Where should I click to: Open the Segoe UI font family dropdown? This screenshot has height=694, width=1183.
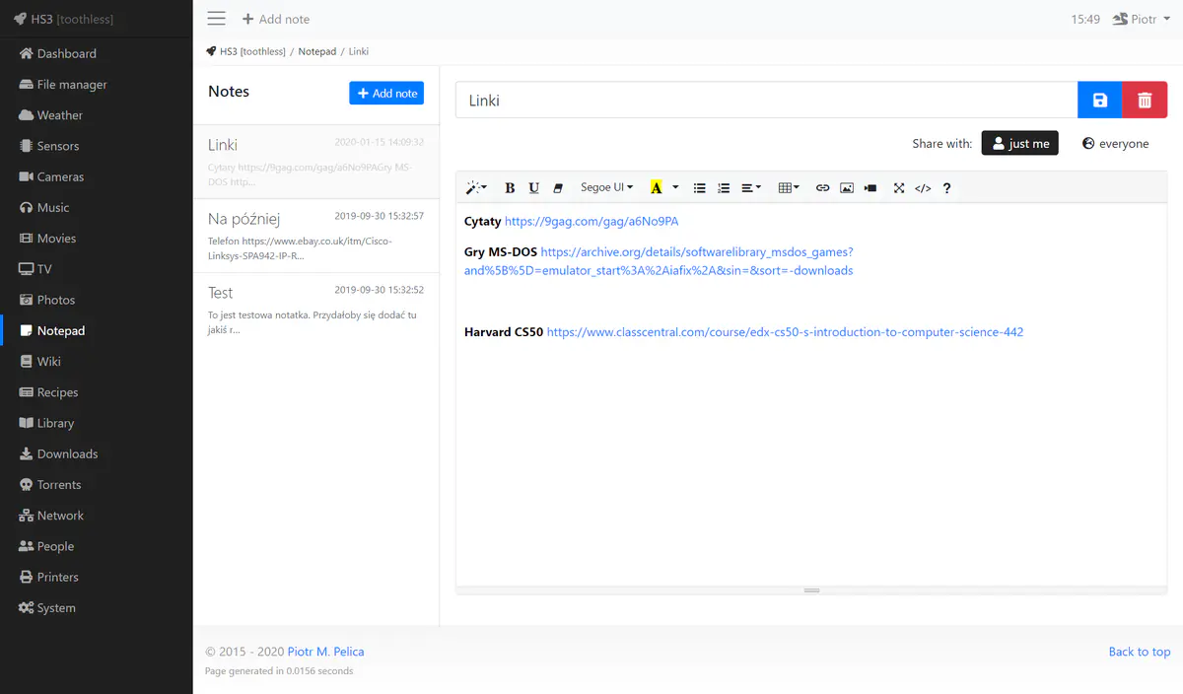[606, 187]
